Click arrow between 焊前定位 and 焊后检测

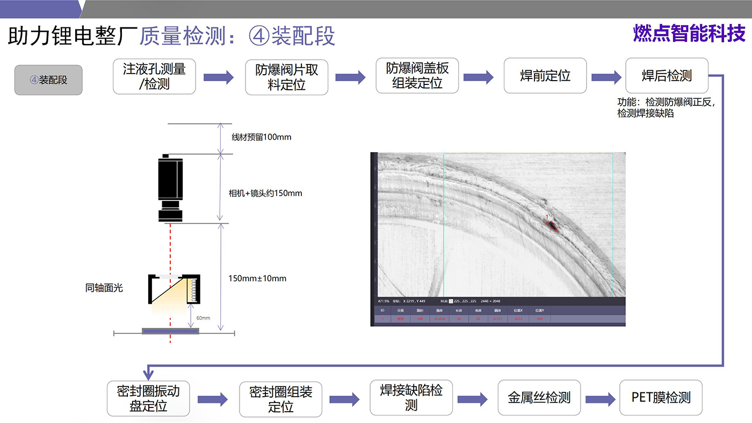point(606,77)
